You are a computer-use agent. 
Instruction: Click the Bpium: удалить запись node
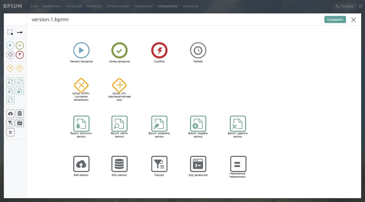[x=238, y=123]
